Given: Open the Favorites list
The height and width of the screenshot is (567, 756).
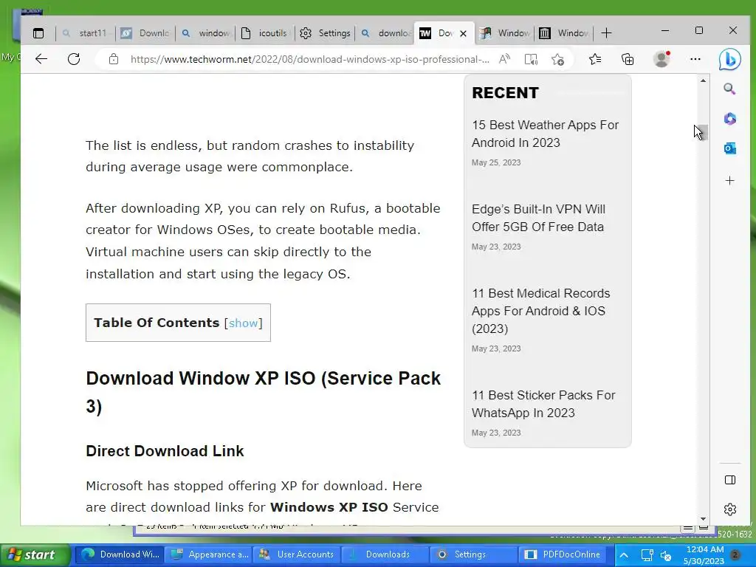Looking at the screenshot, I should tap(595, 59).
